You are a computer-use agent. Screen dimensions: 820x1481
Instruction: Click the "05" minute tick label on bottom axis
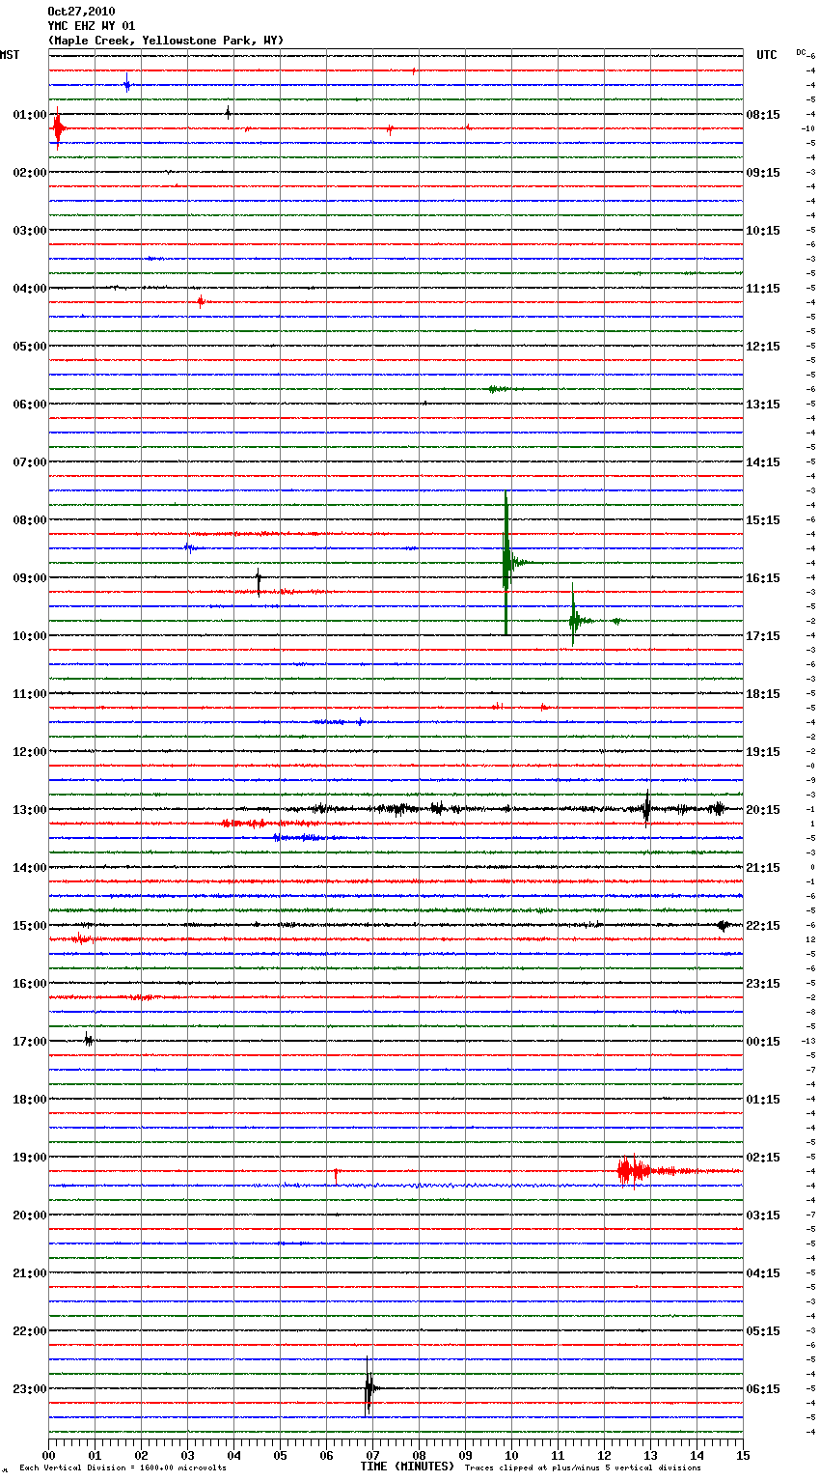[x=280, y=1455]
